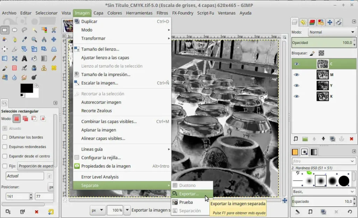358x218 pixels.
Task: Toggle visibility of layer C
Action: (x=296, y=64)
